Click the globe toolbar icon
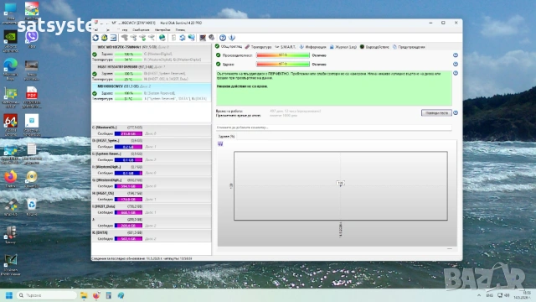Viewport: 536px width, 302px height. coord(162,38)
